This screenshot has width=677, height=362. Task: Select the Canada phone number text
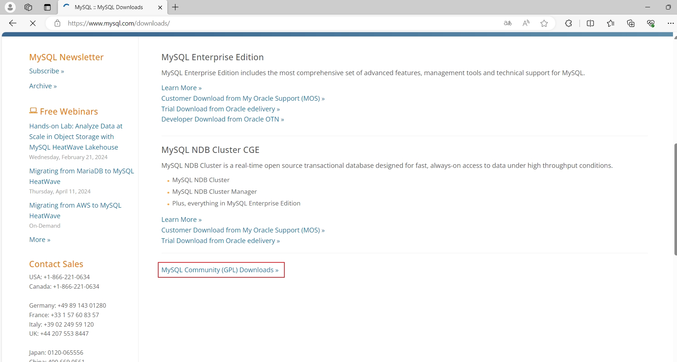[64, 286]
